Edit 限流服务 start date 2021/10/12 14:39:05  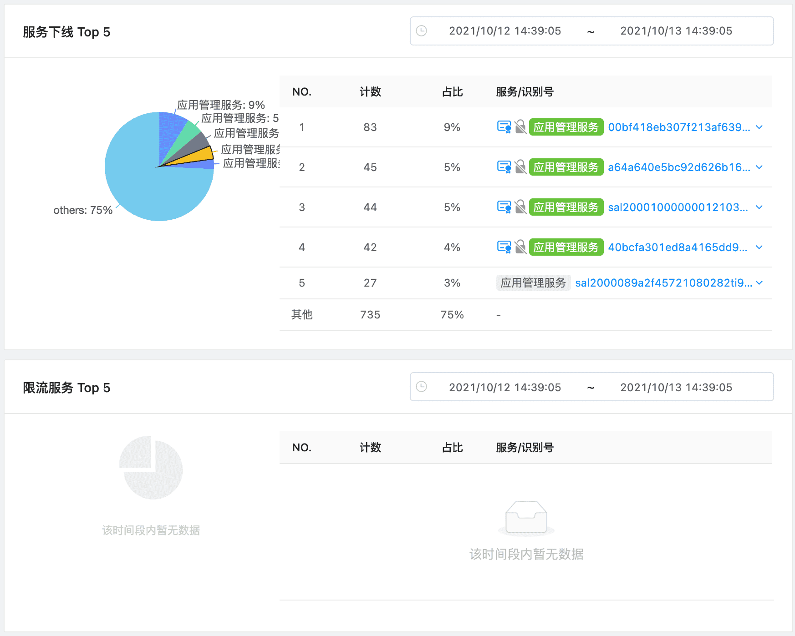click(505, 388)
